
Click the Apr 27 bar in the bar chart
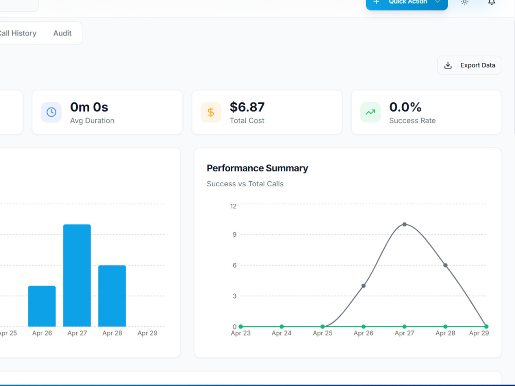[77, 275]
